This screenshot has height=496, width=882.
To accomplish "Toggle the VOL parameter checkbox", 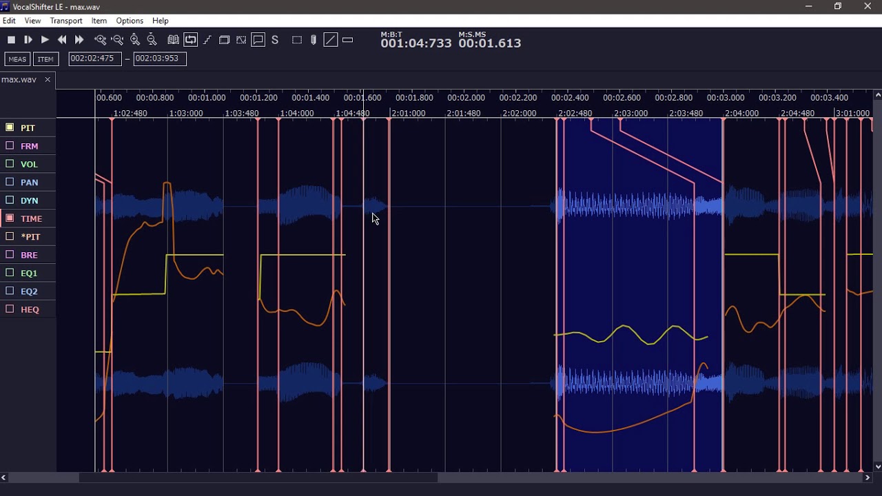I will pyautogui.click(x=10, y=164).
